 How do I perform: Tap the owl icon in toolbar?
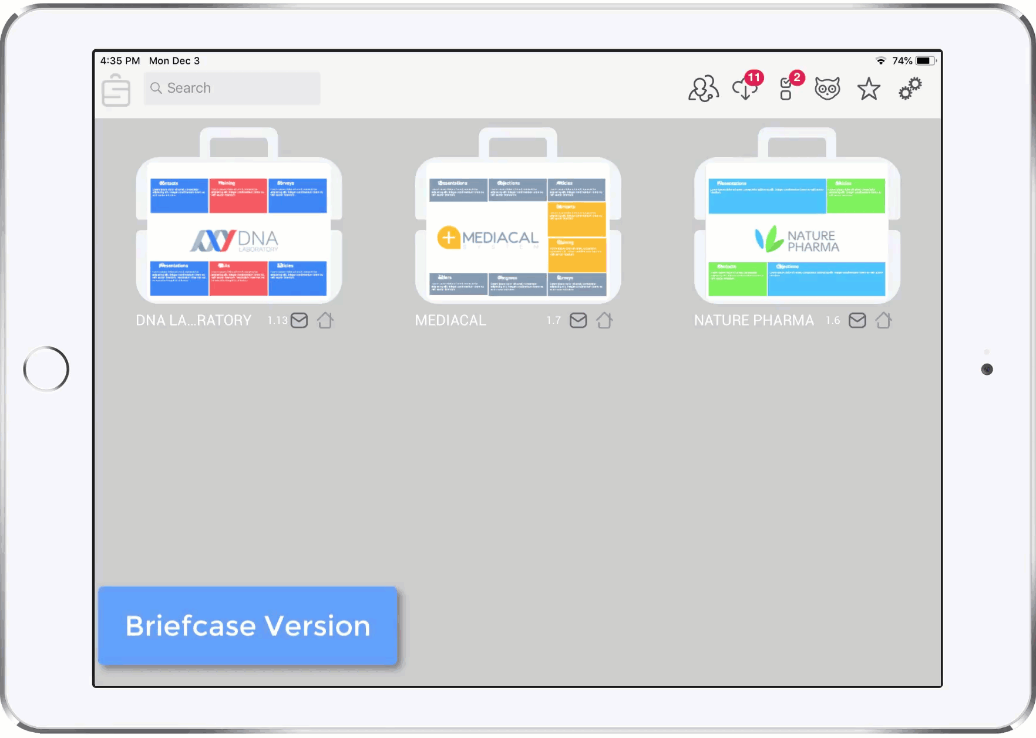click(x=827, y=89)
